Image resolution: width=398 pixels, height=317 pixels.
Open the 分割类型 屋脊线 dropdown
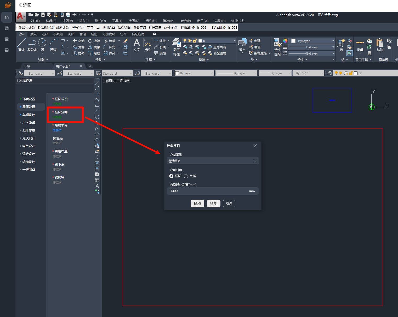(213, 161)
